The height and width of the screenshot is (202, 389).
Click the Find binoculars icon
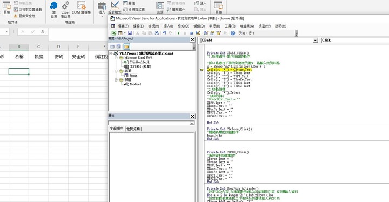coord(157,33)
